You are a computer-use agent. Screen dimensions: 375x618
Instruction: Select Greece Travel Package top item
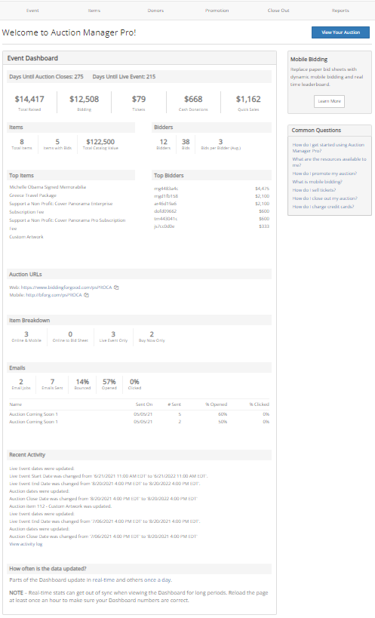[x=32, y=195]
